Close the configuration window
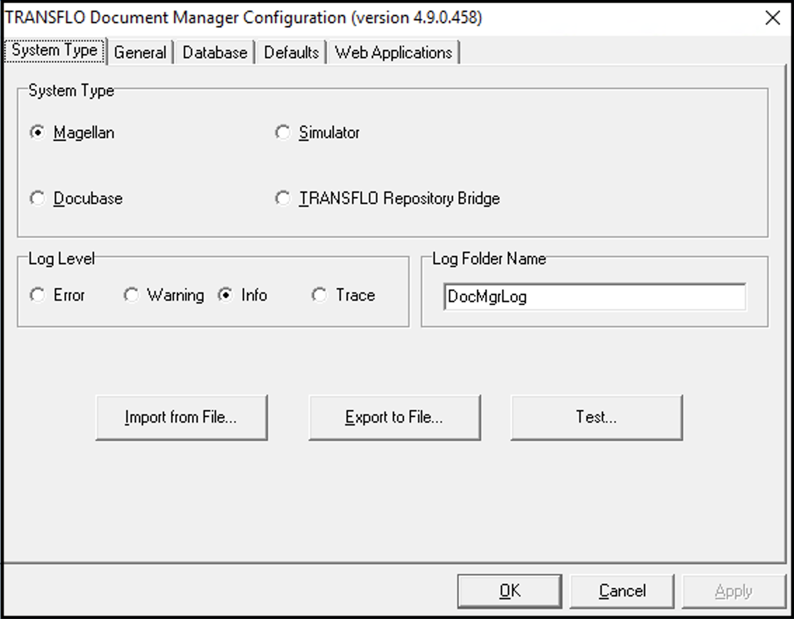The image size is (794, 619). tap(773, 18)
